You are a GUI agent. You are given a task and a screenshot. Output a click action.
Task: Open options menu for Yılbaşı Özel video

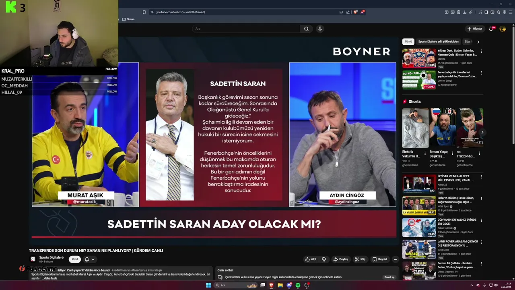[481, 52]
